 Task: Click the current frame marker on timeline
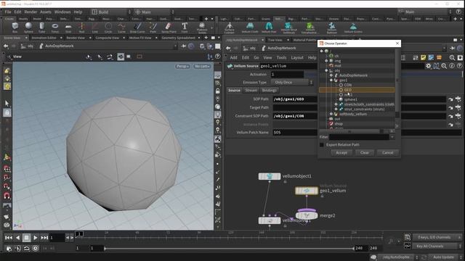pyautogui.click(x=79, y=234)
